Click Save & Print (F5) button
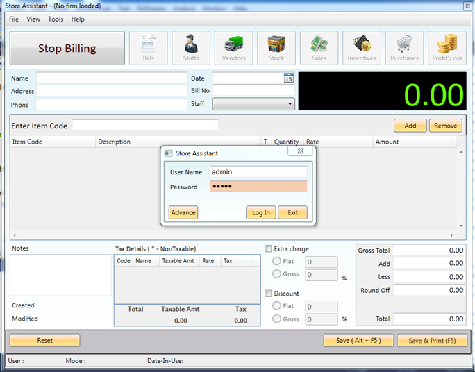 click(432, 340)
